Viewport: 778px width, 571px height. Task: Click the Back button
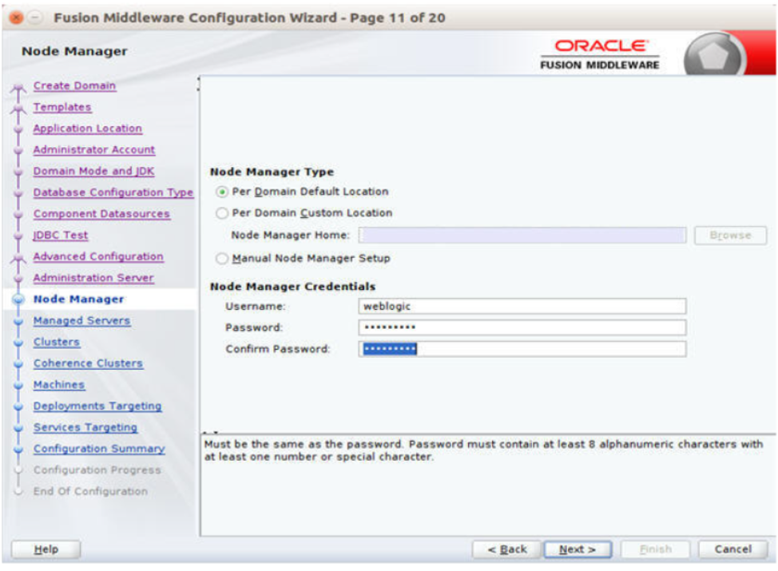(506, 549)
